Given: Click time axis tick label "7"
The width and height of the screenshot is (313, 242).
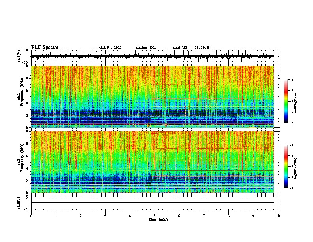Looking at the screenshot, I should click(x=204, y=216).
